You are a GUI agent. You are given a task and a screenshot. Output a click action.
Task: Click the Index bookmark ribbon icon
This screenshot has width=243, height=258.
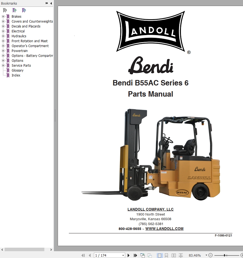pos(8,75)
